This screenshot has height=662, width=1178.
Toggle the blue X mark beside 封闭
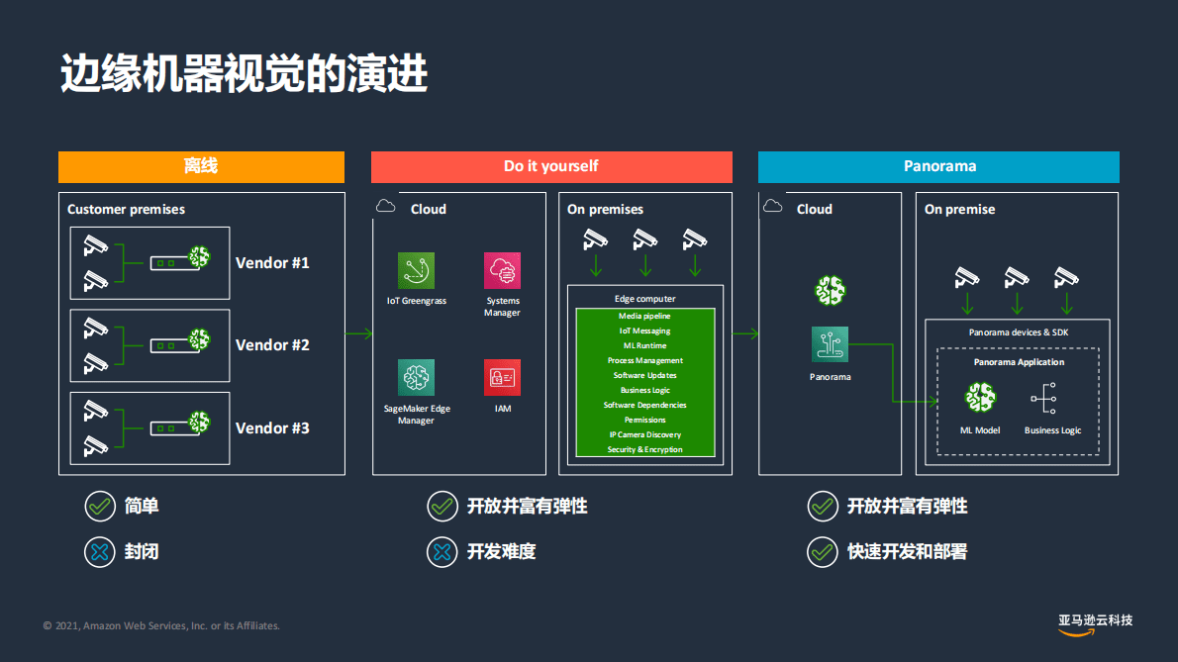pyautogui.click(x=100, y=551)
